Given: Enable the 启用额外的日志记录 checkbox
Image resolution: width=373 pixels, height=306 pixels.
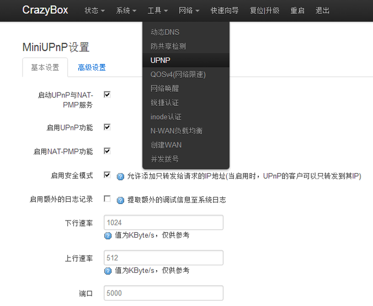Looking at the screenshot, I should 107,199.
